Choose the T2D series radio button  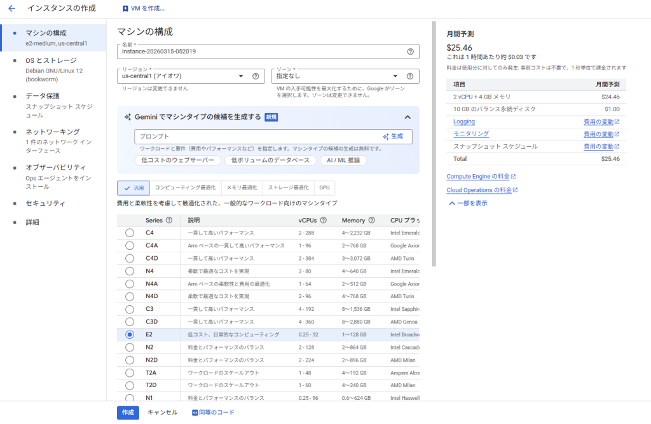130,385
